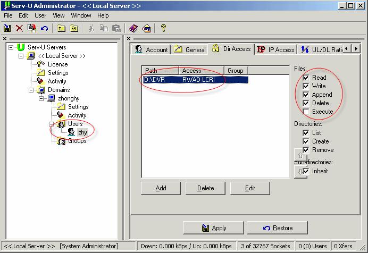The image size is (368, 253).
Task: Select Settings under zhonghy domain
Action: (78, 107)
